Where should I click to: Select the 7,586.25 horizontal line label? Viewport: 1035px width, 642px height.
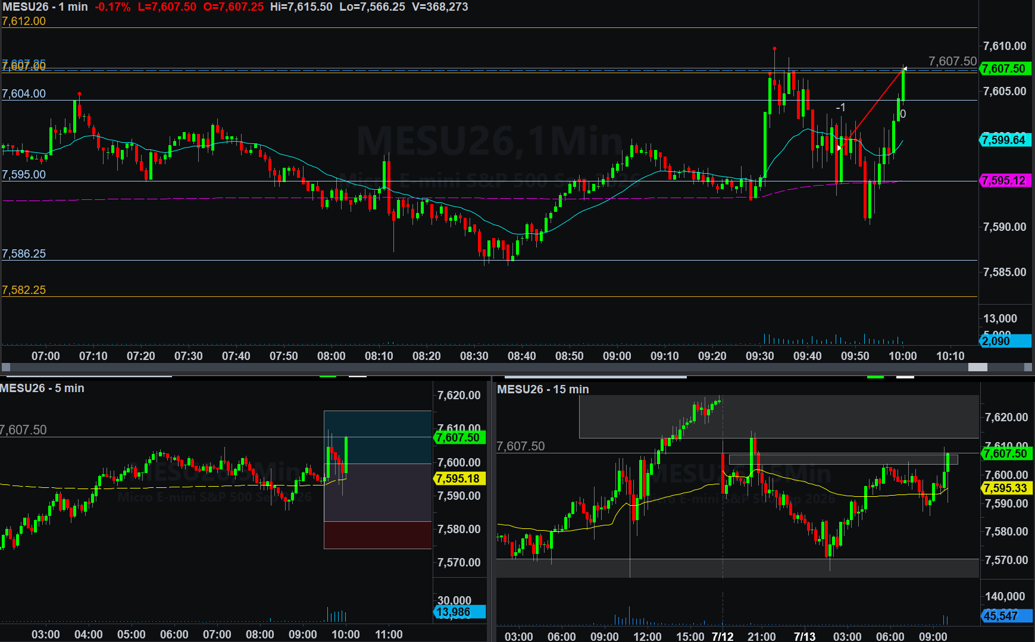(24, 253)
